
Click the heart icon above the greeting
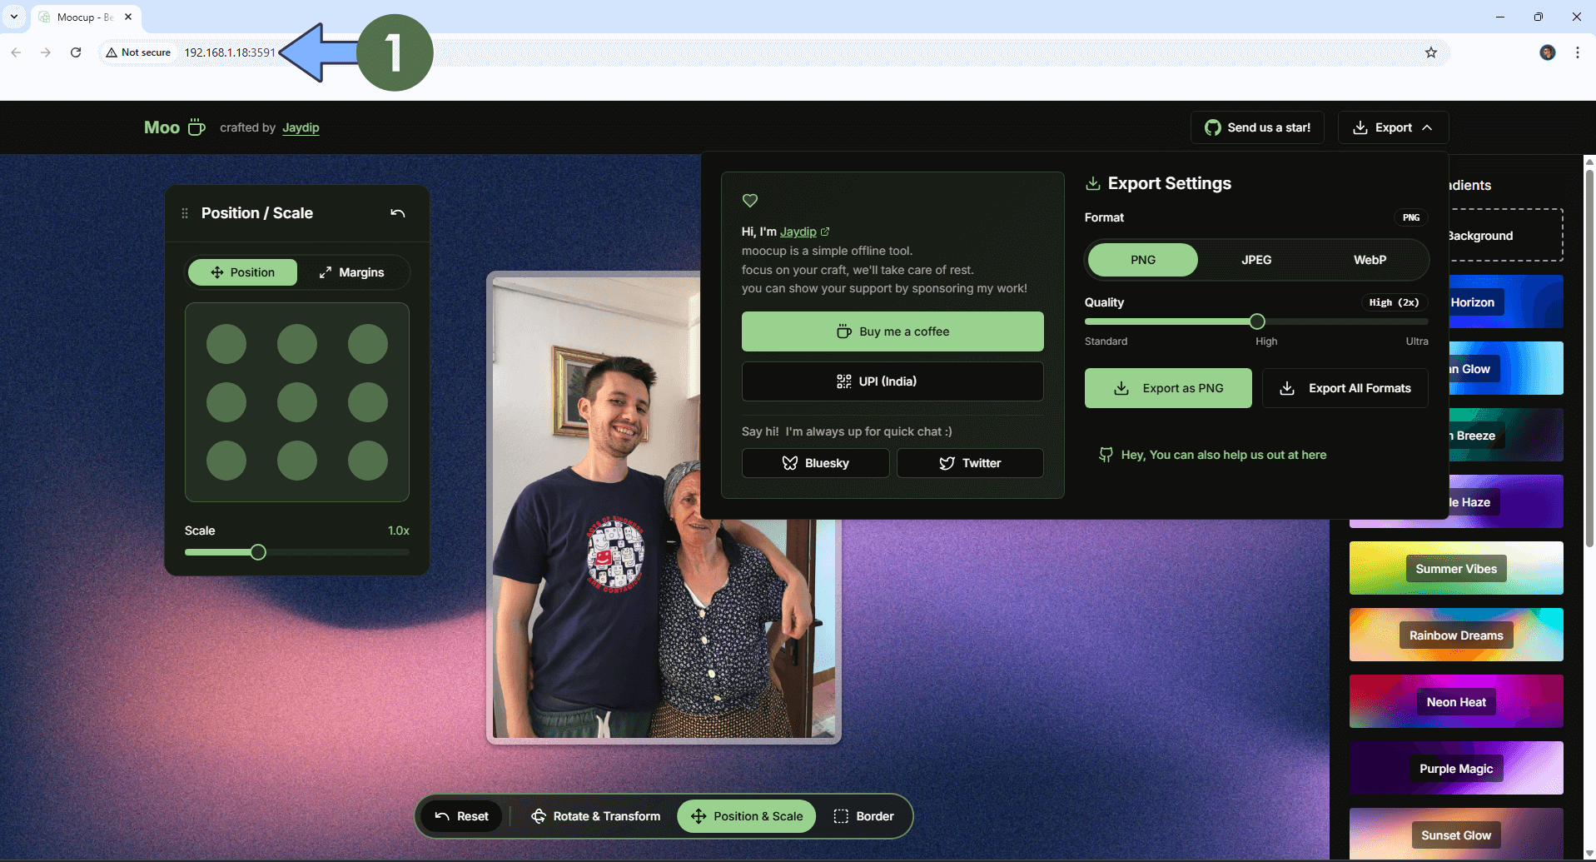750,200
